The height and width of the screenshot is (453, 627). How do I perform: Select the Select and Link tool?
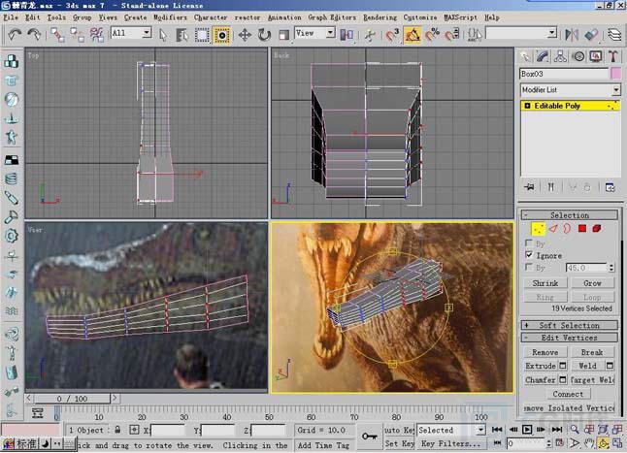(57, 35)
